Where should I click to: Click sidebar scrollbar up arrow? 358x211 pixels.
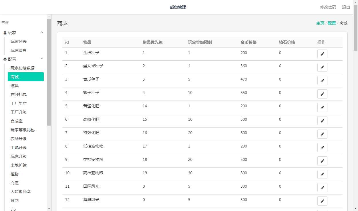coord(49,17)
